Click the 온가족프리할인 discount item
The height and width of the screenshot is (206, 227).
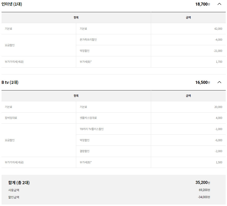point(88,40)
